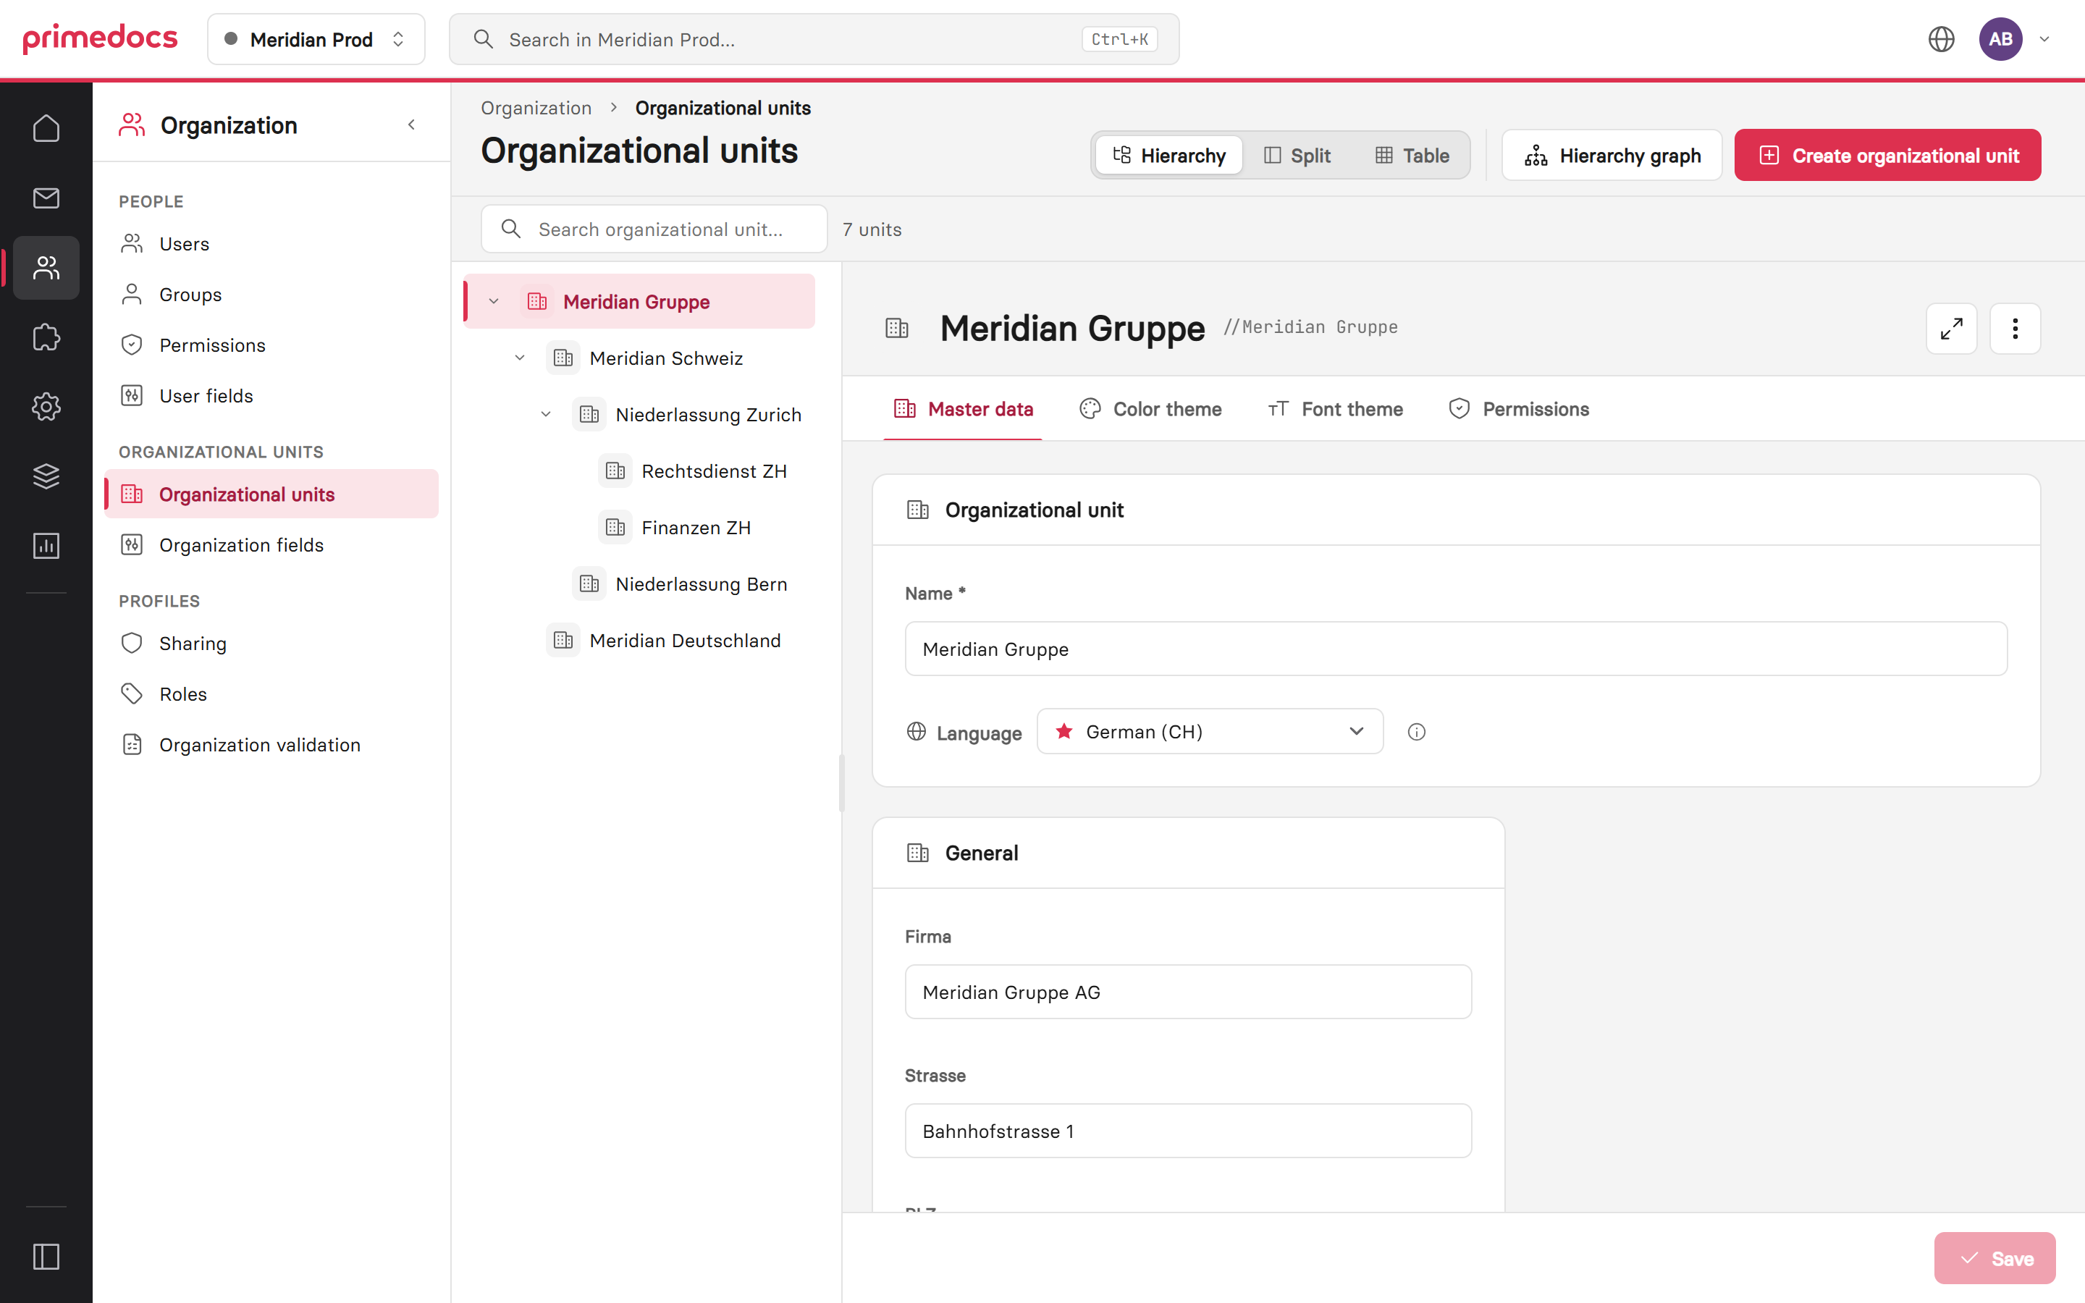The image size is (2085, 1303).
Task: Toggle the sidebar panel icon at bottom left
Action: point(46,1257)
